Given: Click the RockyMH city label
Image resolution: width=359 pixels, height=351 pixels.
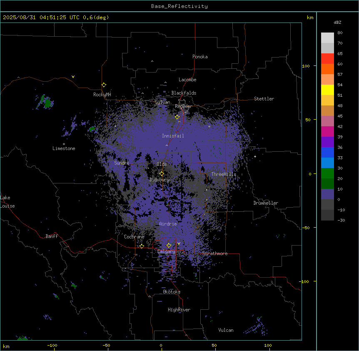Looking at the screenshot, I should 102,95.
